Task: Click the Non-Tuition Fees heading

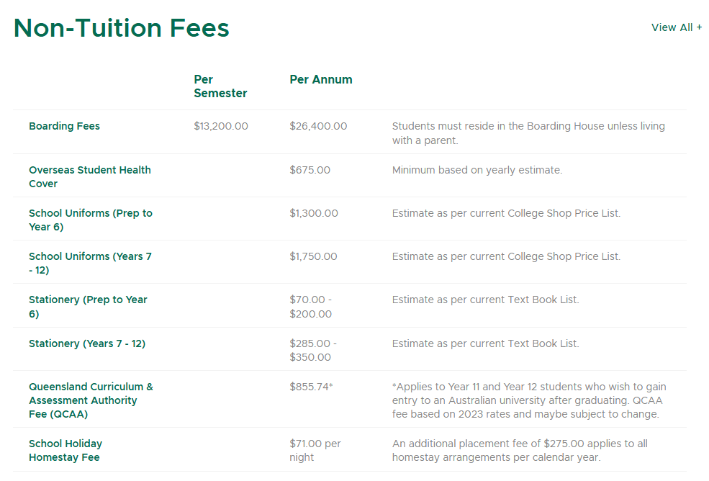Action: 121,28
